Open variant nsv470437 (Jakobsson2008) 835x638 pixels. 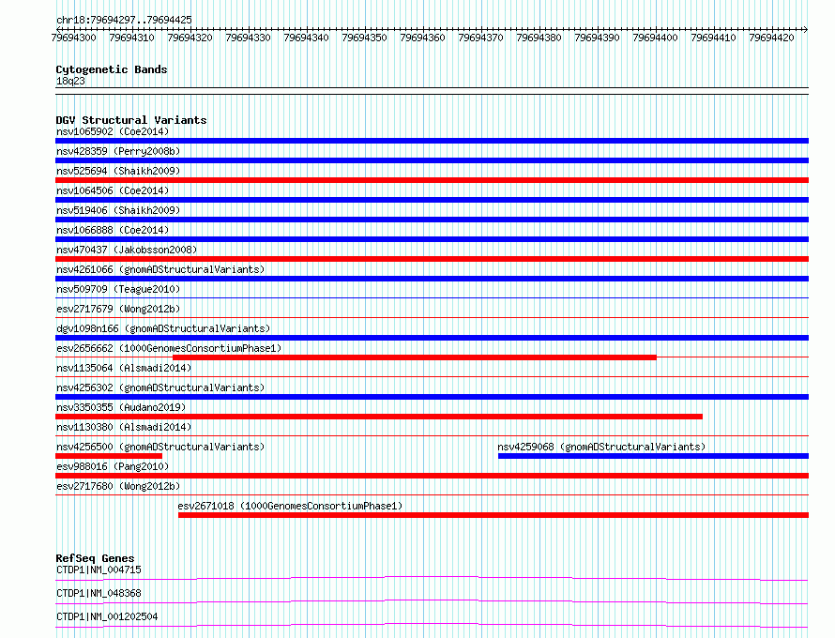point(127,250)
